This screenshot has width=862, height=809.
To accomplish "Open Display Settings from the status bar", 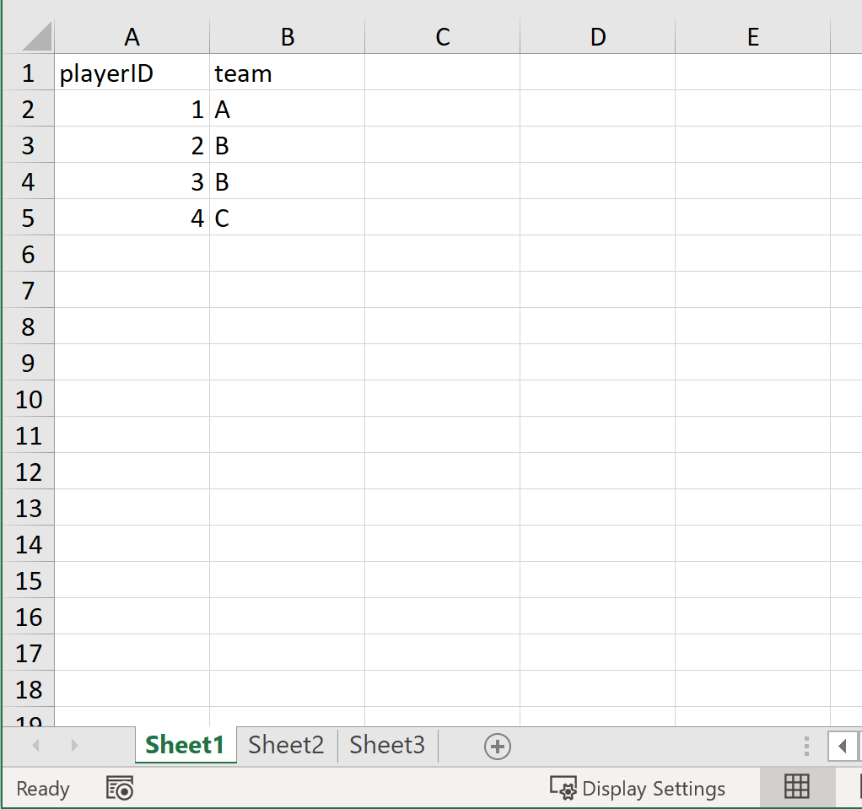I will (638, 789).
